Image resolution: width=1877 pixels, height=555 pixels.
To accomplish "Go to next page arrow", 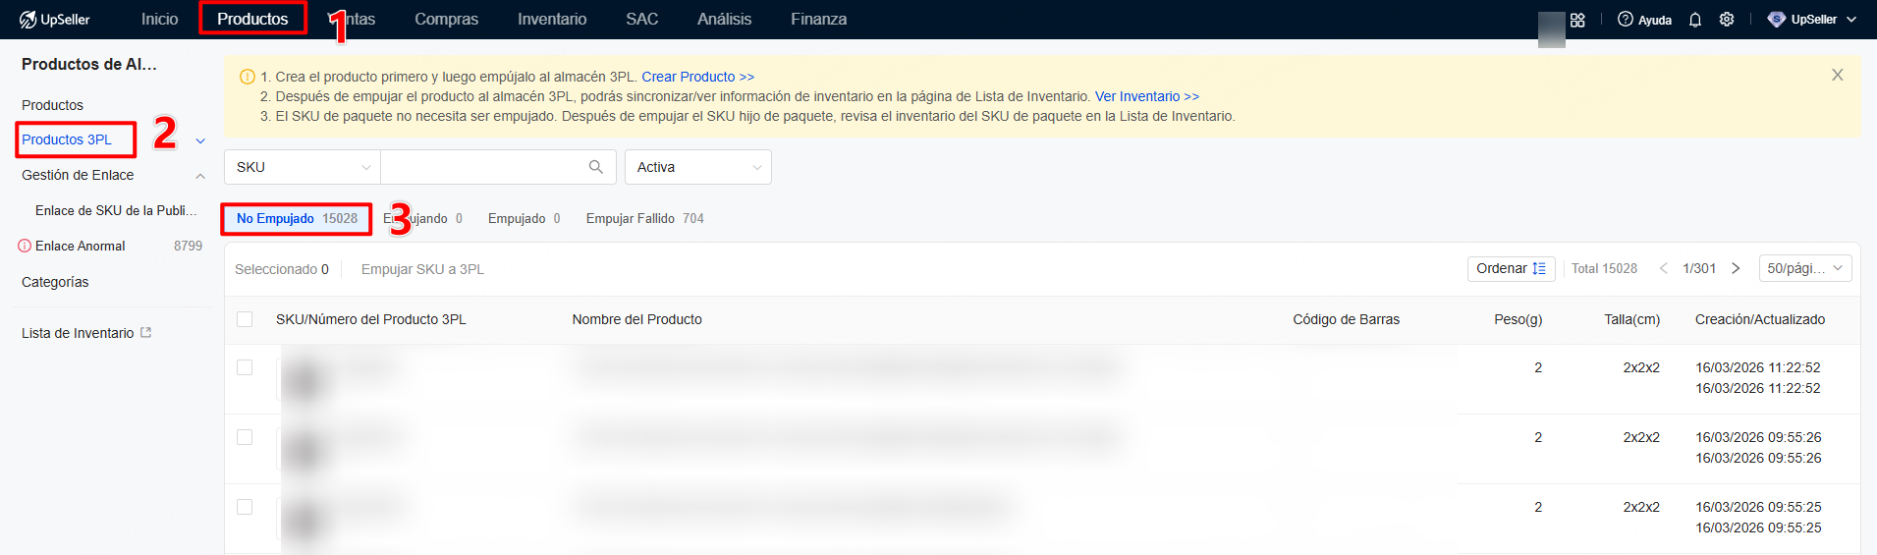I will (1736, 268).
